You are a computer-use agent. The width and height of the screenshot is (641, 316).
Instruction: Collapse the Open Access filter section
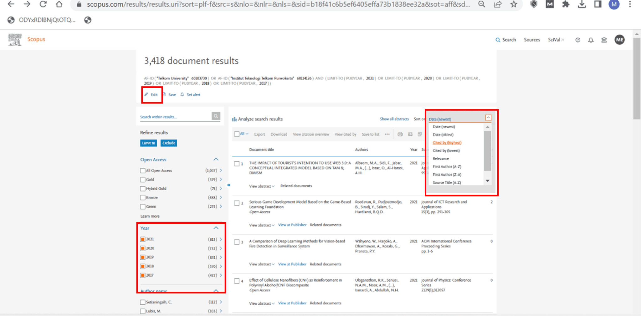click(x=216, y=159)
